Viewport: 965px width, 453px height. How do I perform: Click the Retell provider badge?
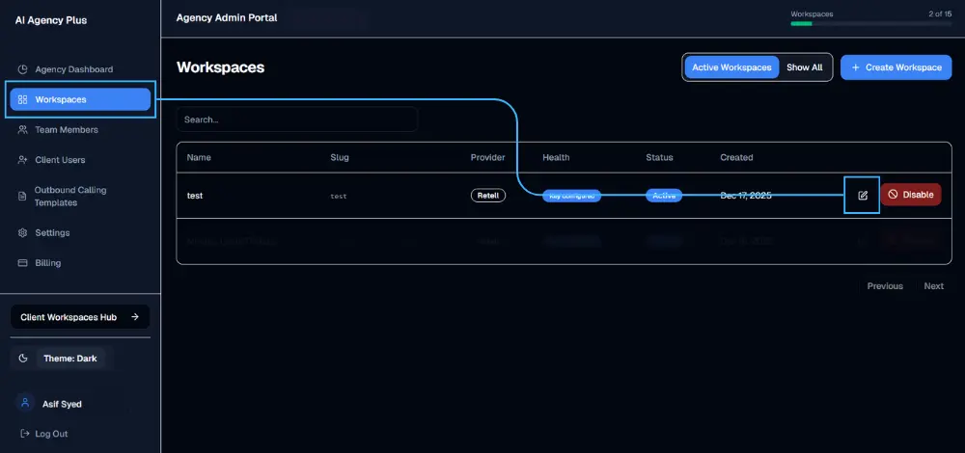tap(488, 196)
